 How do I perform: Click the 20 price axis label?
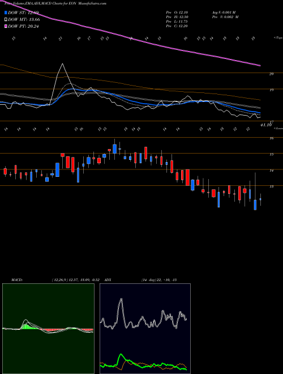pyautogui.click(x=271, y=74)
